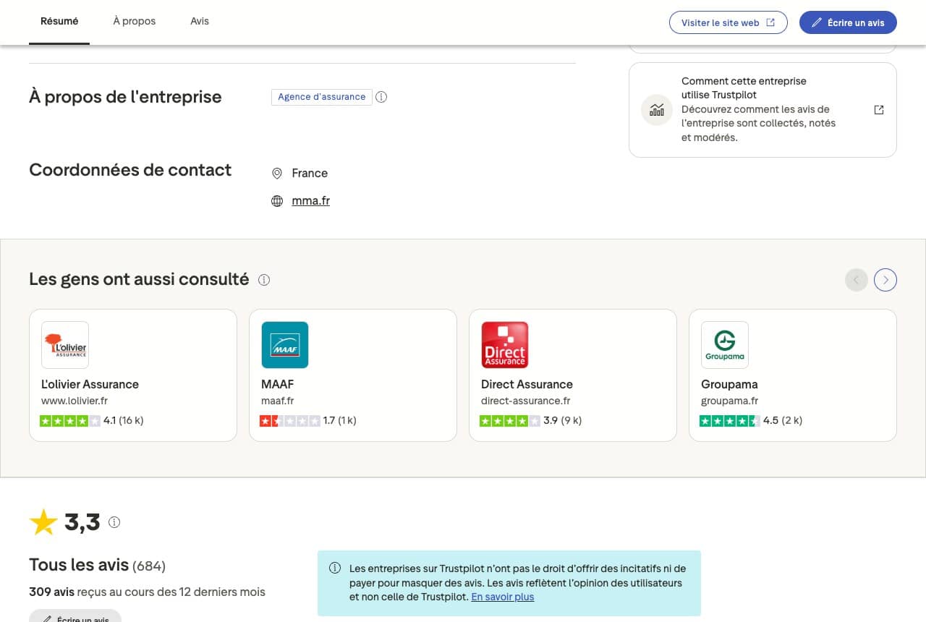Click the Tous les avis heading

[79, 565]
